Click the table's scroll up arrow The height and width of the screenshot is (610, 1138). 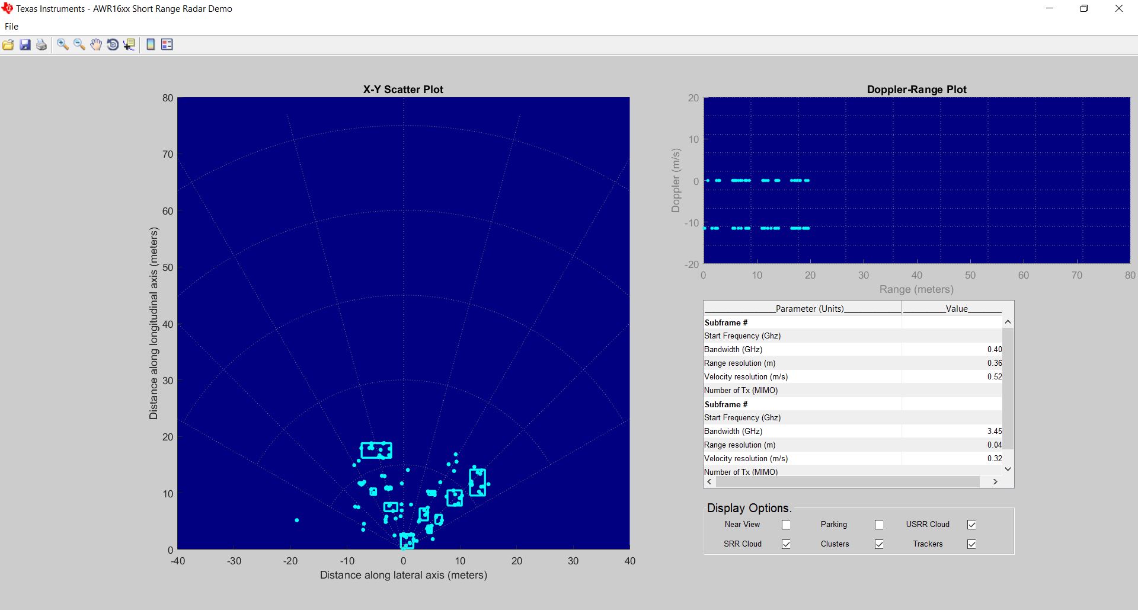1008,322
